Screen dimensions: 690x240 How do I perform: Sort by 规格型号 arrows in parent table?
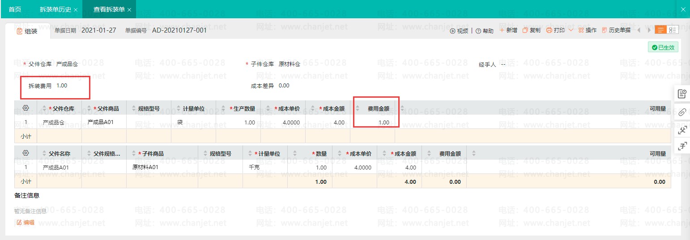point(133,108)
